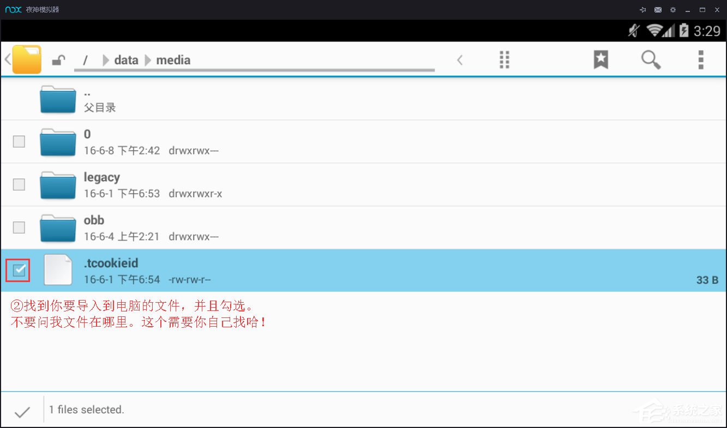
Task: Open the Nox settings gear in title bar
Action: (x=673, y=9)
